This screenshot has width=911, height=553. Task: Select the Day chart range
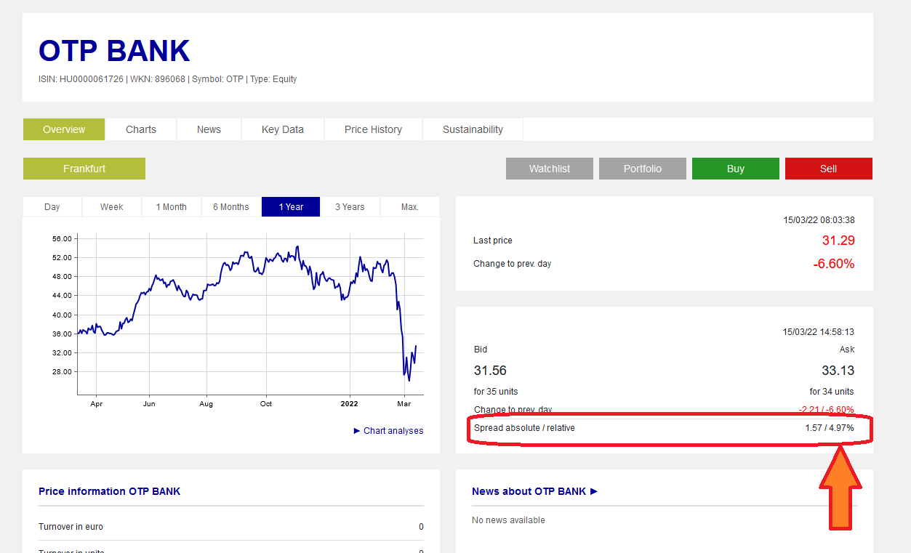click(x=52, y=207)
